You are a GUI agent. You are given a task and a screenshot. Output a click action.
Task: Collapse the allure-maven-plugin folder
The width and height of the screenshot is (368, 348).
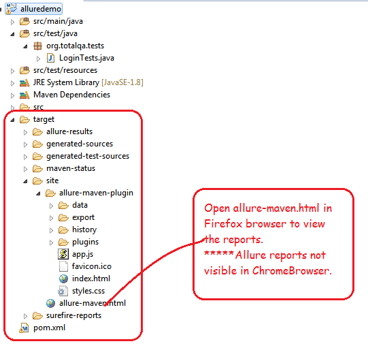[x=38, y=193]
